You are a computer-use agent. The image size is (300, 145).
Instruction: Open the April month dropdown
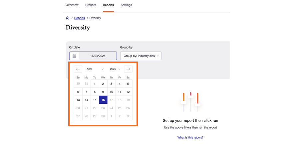click(x=95, y=69)
